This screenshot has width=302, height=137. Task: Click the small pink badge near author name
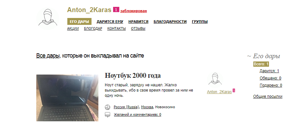click(x=234, y=90)
